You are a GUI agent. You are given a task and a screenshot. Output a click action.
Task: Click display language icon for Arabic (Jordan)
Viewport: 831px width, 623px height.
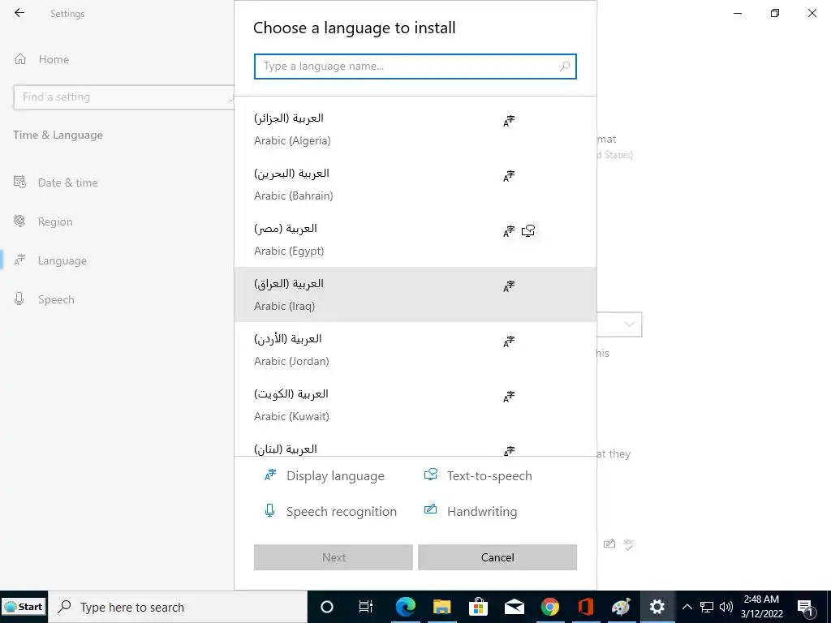click(509, 342)
